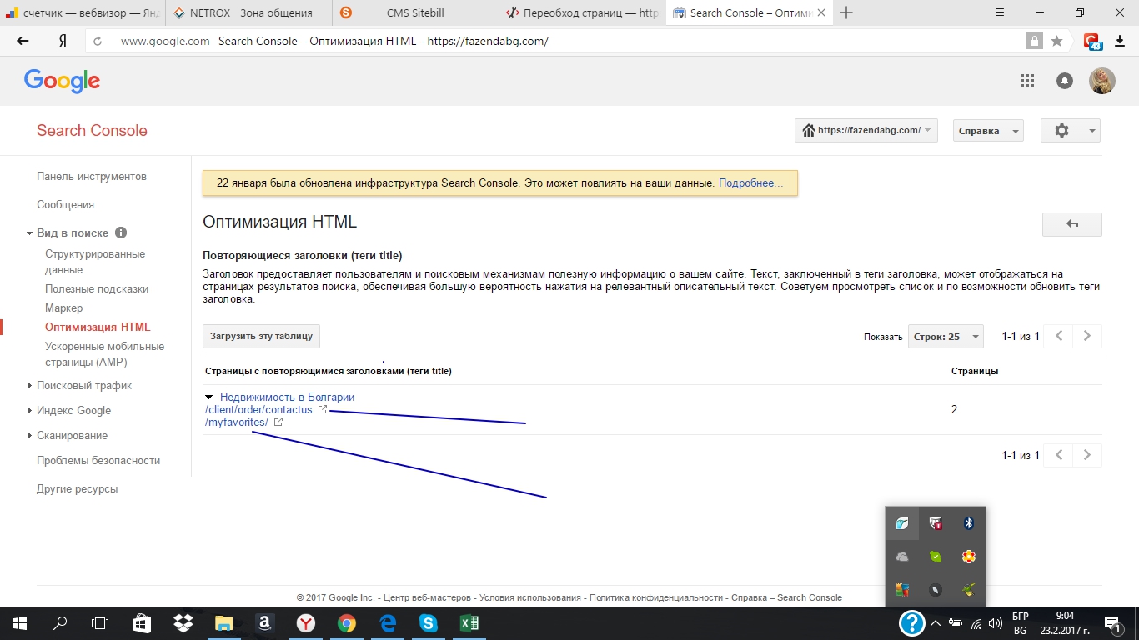Click the bottom previous-page arrow
This screenshot has width=1139, height=640.
pos(1059,455)
